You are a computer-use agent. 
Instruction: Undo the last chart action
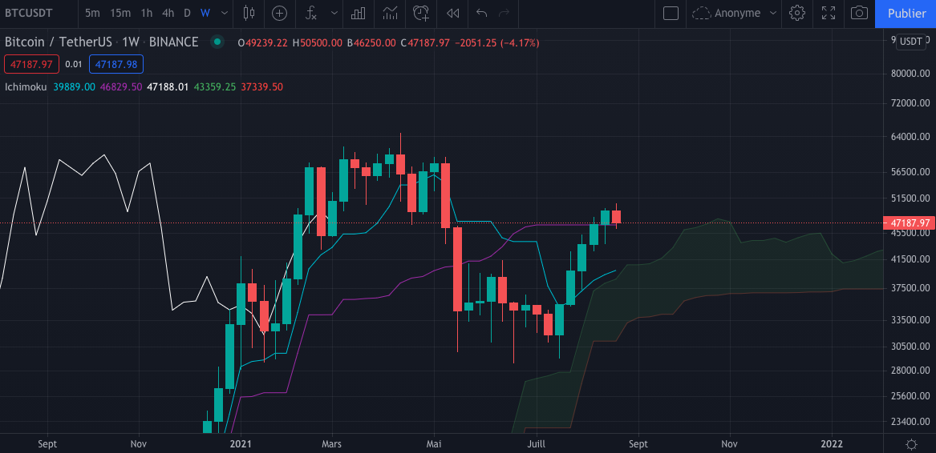481,13
